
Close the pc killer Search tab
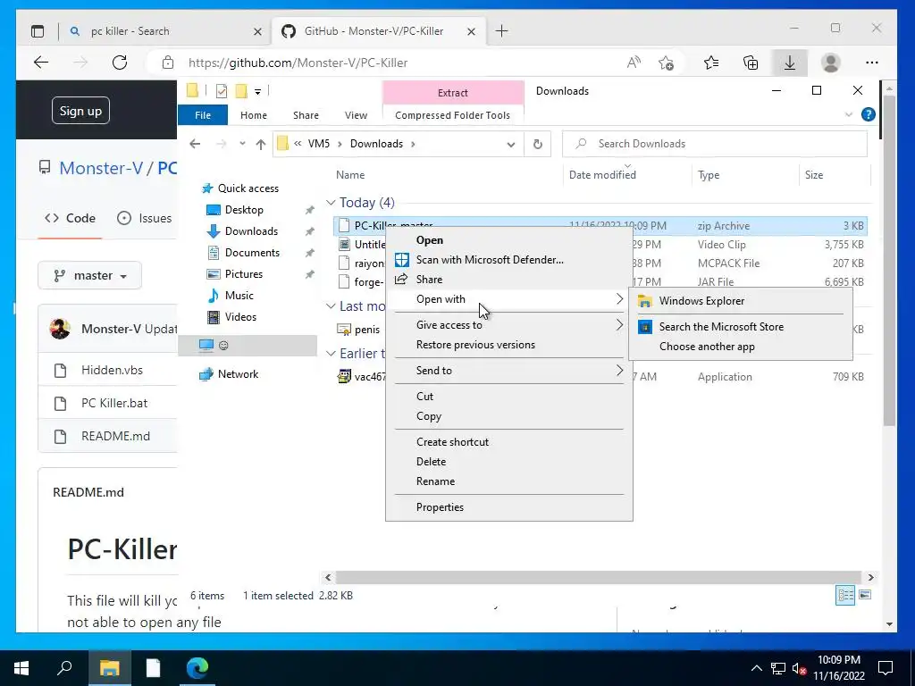tap(257, 31)
